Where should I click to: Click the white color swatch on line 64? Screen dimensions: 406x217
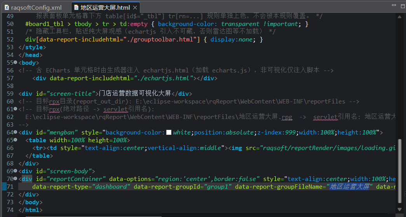[x=169, y=133]
